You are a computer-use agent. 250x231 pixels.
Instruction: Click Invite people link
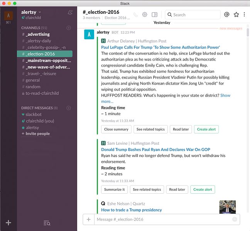tap(36, 134)
